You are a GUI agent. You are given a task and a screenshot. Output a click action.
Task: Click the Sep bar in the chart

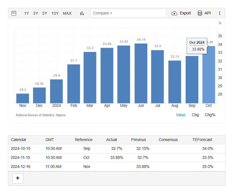(x=192, y=80)
